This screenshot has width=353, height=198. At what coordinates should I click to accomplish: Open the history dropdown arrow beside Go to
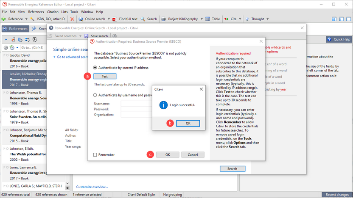[x=17, y=47]
